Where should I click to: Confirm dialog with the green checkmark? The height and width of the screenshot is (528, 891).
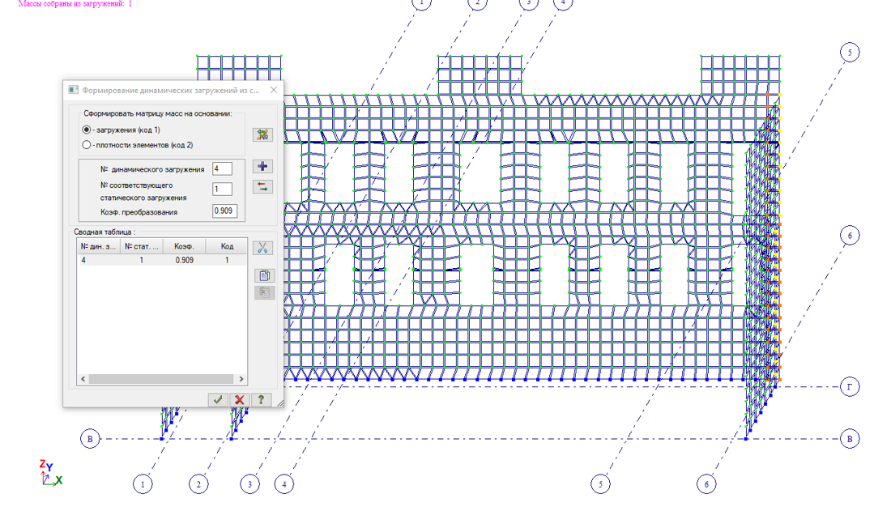[x=218, y=399]
